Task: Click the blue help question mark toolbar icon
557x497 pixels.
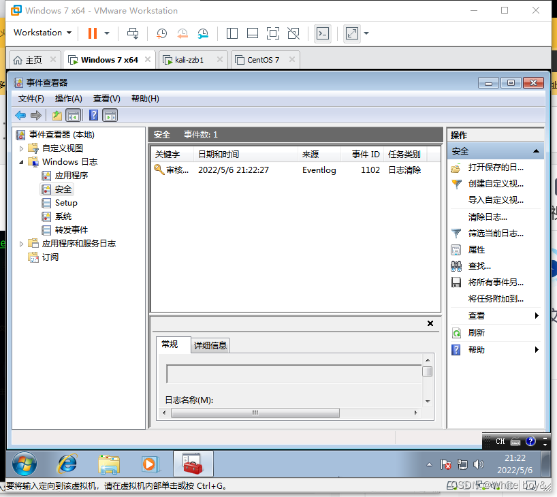Action: (x=93, y=115)
